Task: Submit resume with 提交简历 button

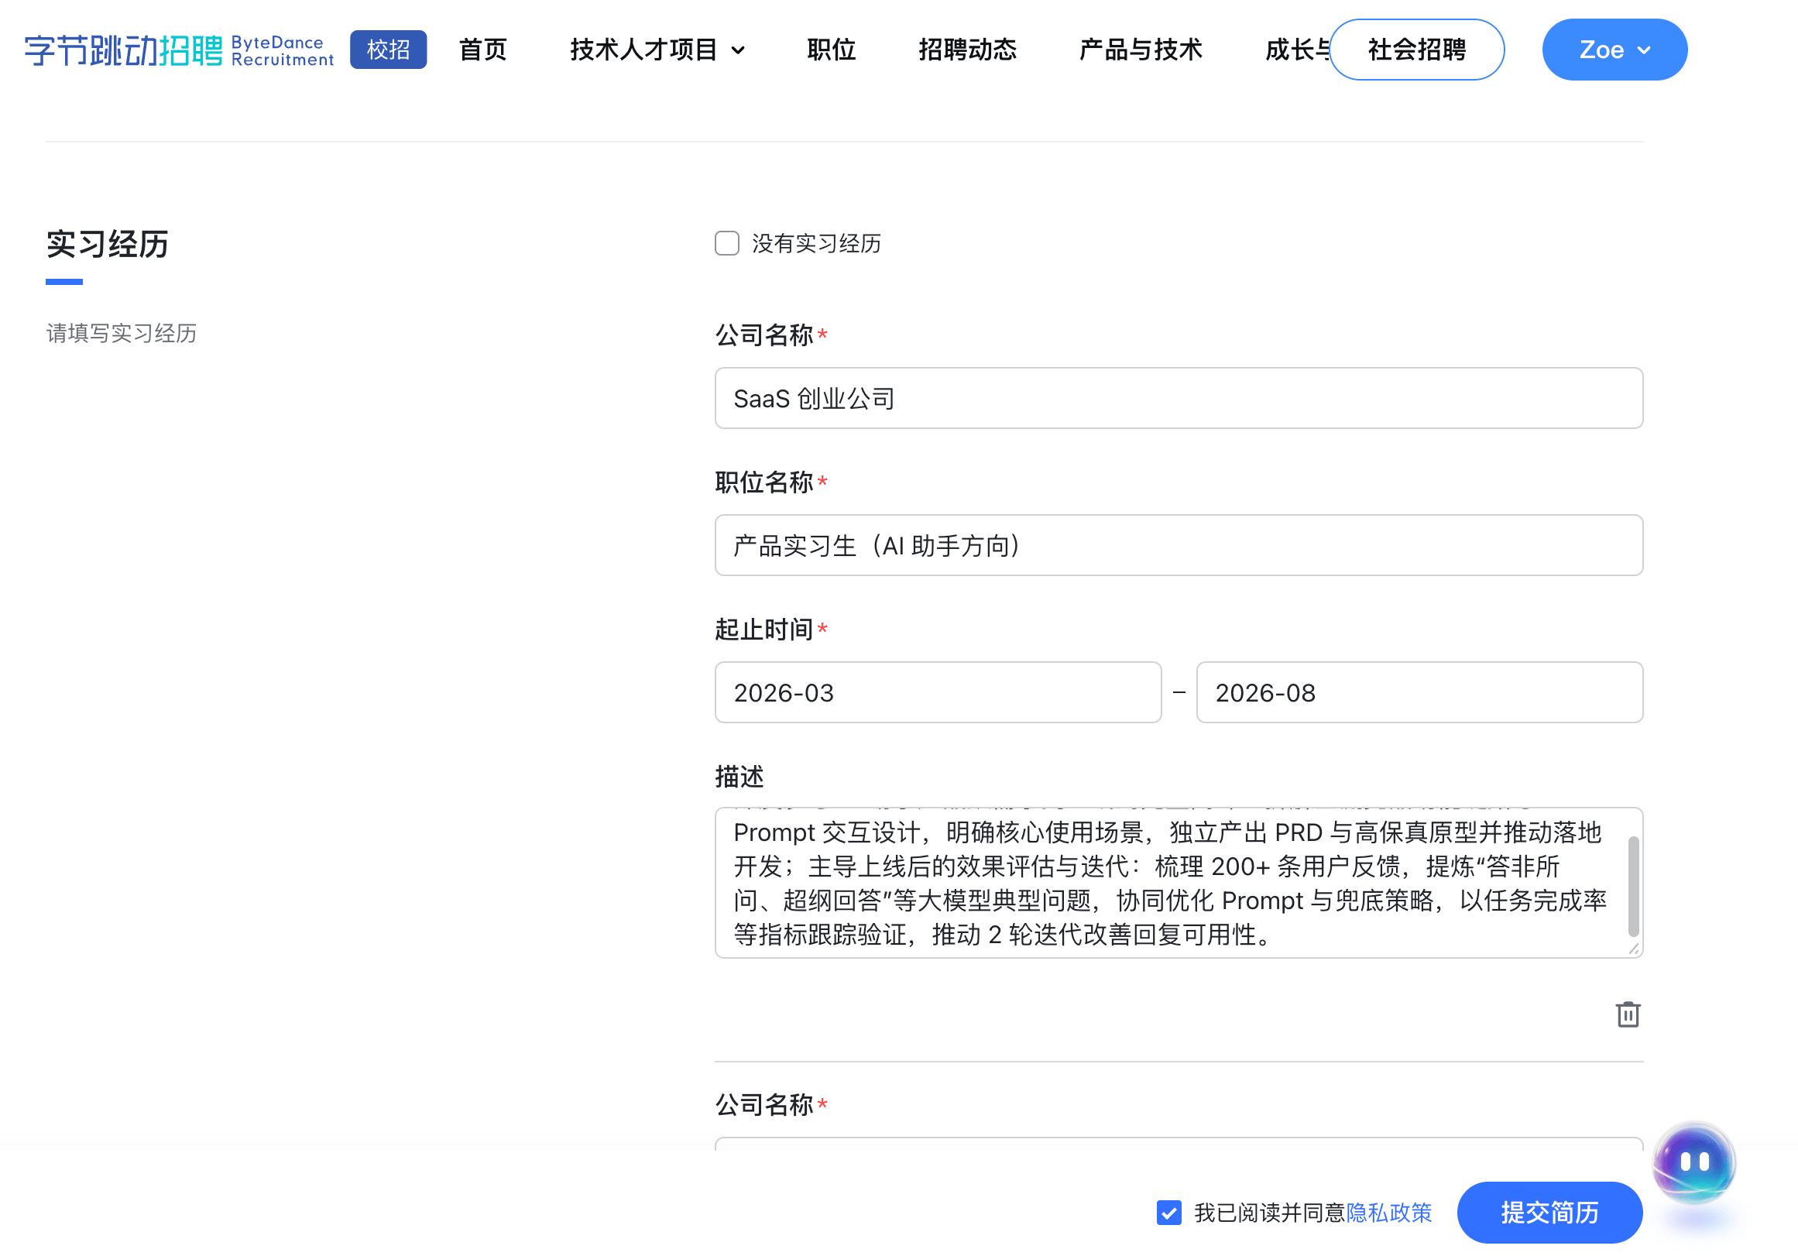Action: pos(1549,1212)
